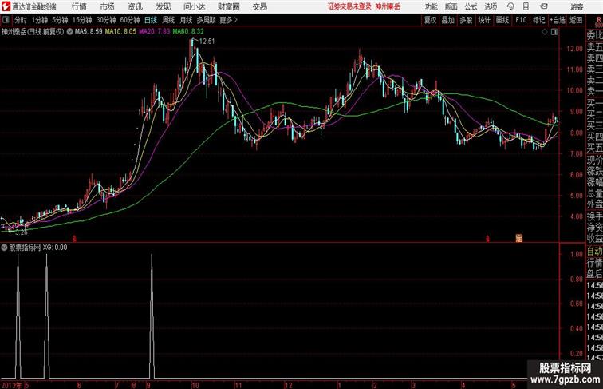The width and height of the screenshot is (603, 389).
Task: Click the XG: 0.00 indicator value
Action: click(x=54, y=248)
